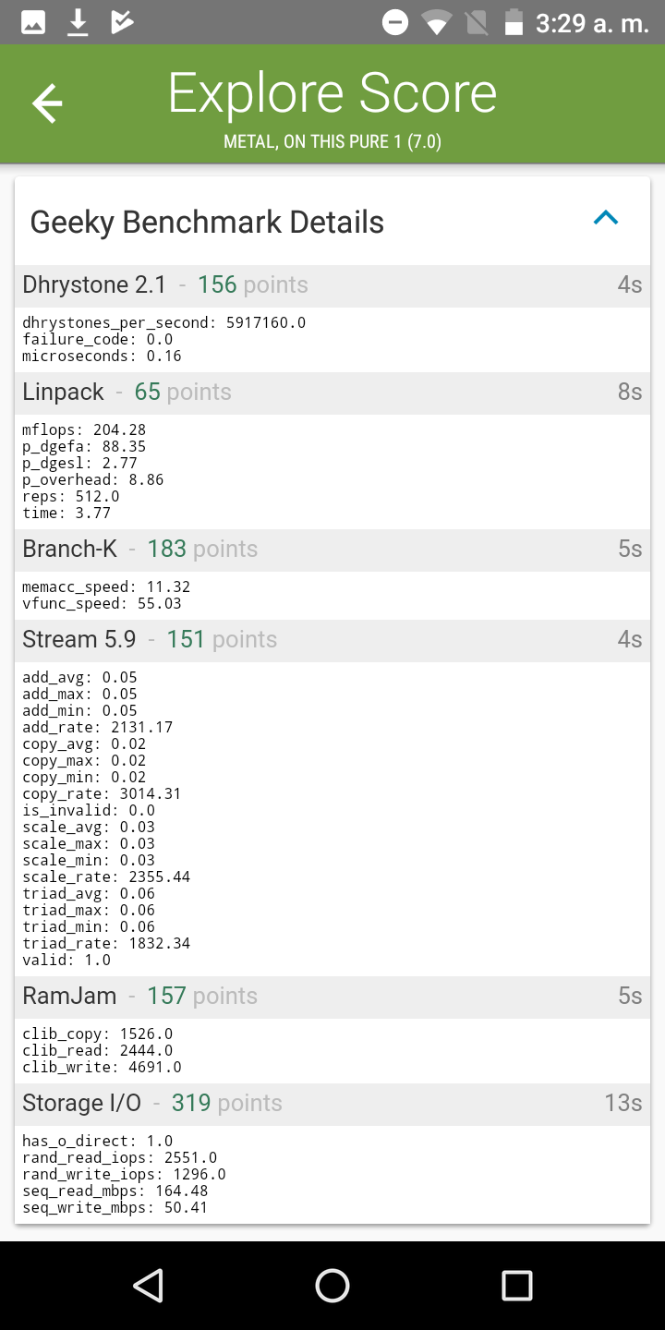Tap the METAL, ON THIS PURE 1 subtitle

point(332,142)
